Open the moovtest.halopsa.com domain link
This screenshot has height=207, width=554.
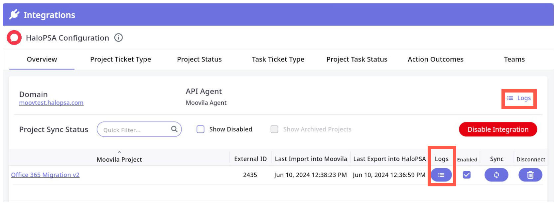click(x=51, y=103)
